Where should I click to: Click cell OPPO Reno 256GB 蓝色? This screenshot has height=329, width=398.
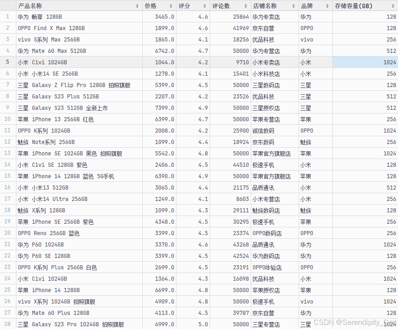pyautogui.click(x=79, y=233)
